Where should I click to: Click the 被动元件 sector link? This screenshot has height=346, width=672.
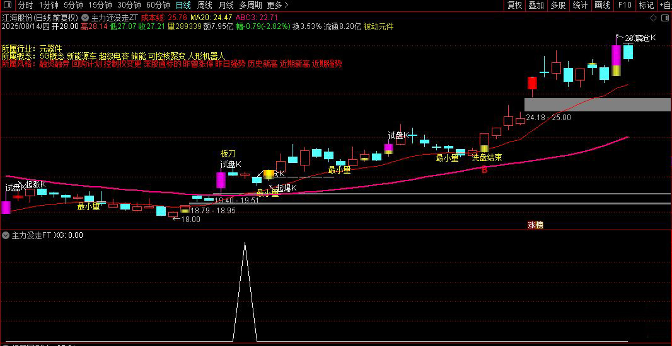click(x=378, y=26)
